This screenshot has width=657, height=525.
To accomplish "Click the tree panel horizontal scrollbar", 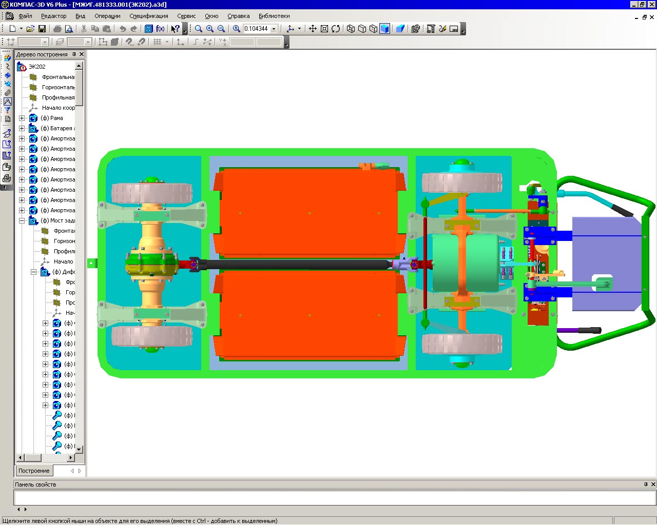I will [49, 457].
